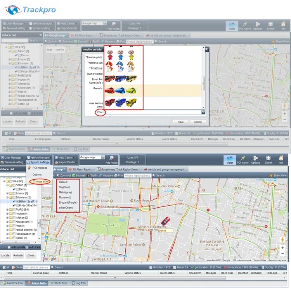The width and height of the screenshot is (291, 291).
Task: Uncheck BMW-12saf711 vehicle in lower vehicle list
Action: [17, 201]
